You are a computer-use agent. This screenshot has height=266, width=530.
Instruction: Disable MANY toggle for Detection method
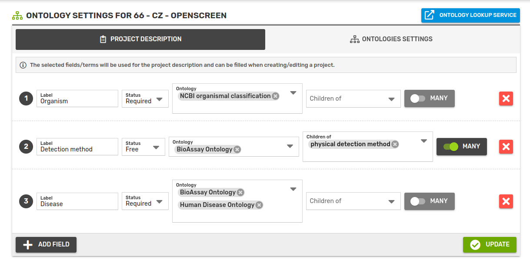click(451, 147)
